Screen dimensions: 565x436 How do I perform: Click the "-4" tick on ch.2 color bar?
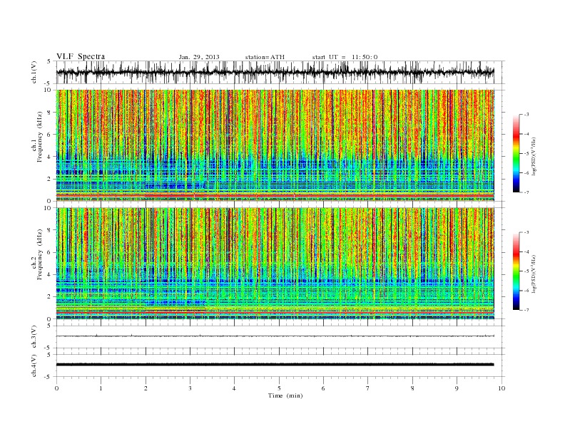pos(526,251)
